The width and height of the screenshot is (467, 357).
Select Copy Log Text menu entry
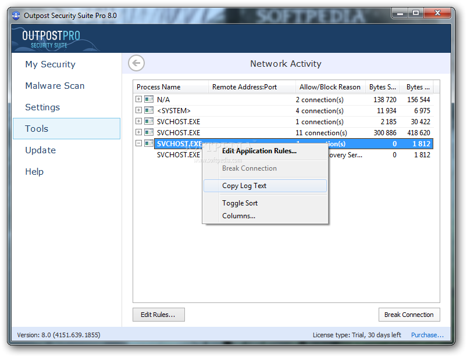tap(265, 186)
